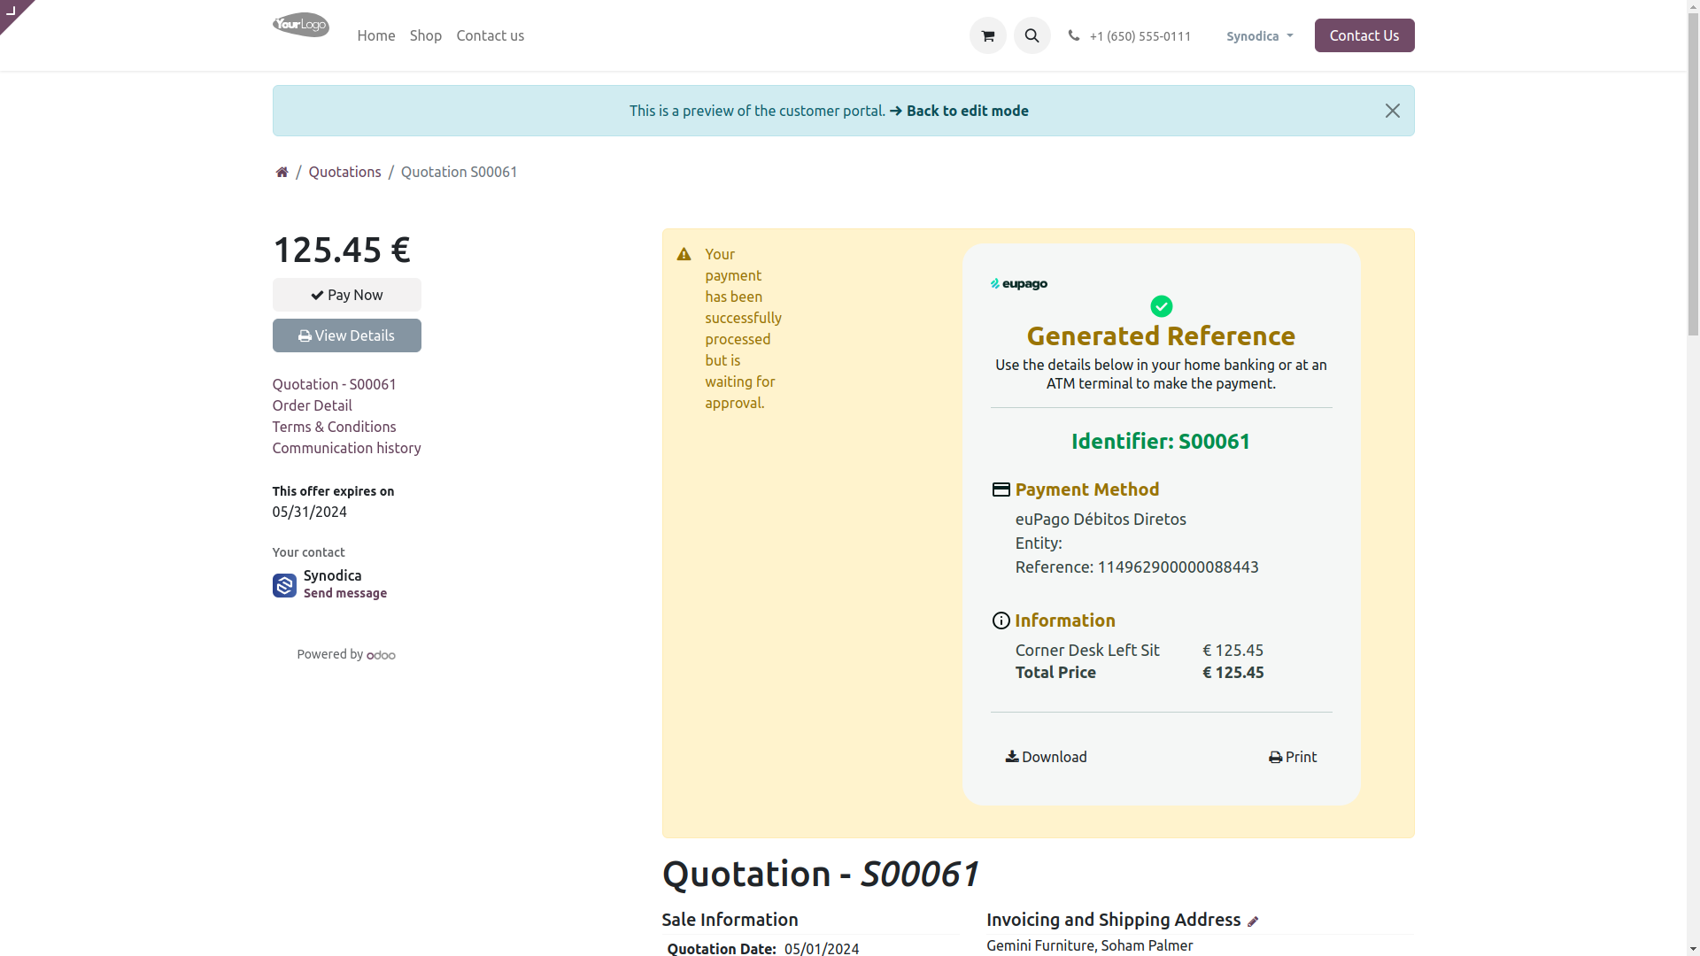Jump to the Order Detail section

pyautogui.click(x=312, y=405)
